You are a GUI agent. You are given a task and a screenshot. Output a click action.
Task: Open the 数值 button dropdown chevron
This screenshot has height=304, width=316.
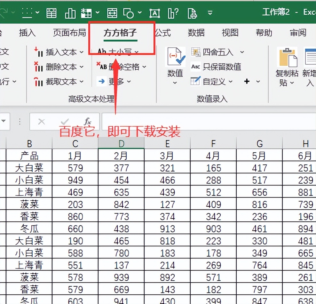(175, 83)
